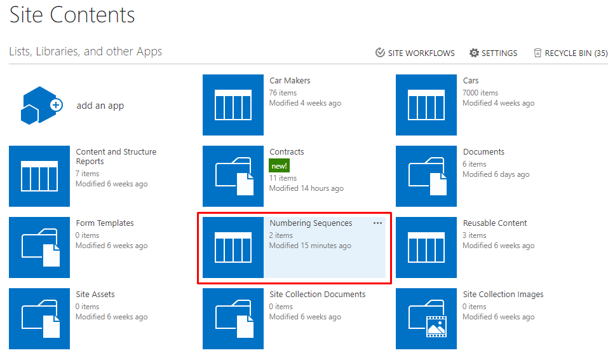Viewport: 615px width, 355px height.
Task: Click the 'Site Contents' page heading
Action: (72, 15)
